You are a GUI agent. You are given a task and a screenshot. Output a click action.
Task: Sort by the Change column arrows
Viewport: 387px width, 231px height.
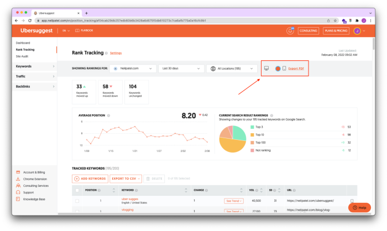coord(241,190)
